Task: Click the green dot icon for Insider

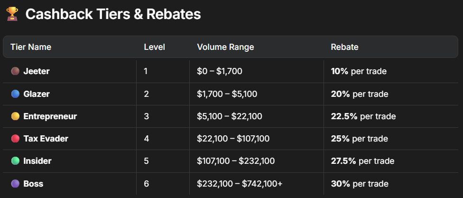Action: [x=15, y=161]
